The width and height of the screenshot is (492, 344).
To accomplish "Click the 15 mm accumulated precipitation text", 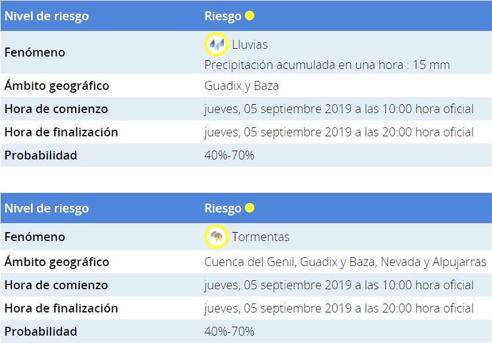I will pyautogui.click(x=327, y=65).
